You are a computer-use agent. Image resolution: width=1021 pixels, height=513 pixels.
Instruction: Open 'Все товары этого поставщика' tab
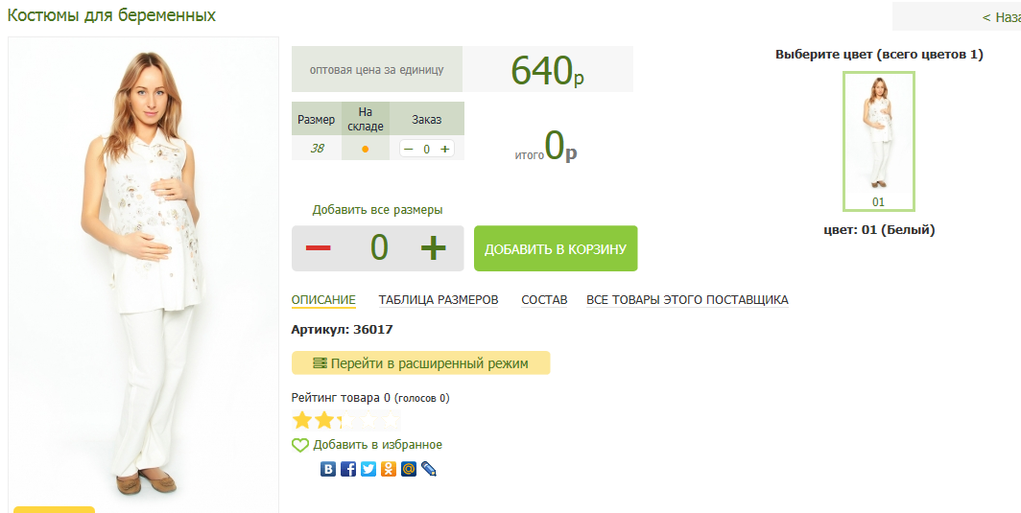[x=687, y=300]
